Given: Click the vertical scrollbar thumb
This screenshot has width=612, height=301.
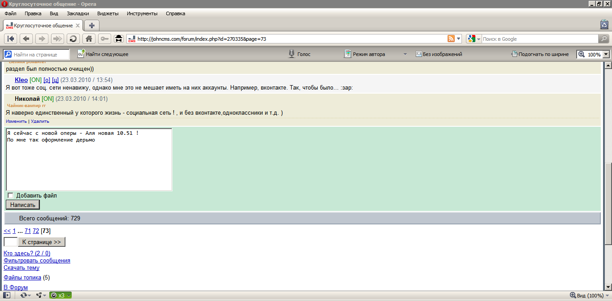Looking at the screenshot, I should click(x=608, y=204).
